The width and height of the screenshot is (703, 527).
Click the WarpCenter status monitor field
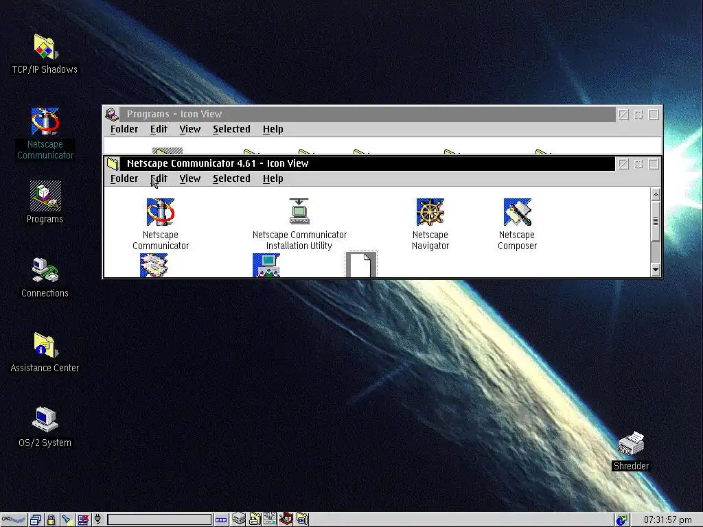tap(159, 520)
